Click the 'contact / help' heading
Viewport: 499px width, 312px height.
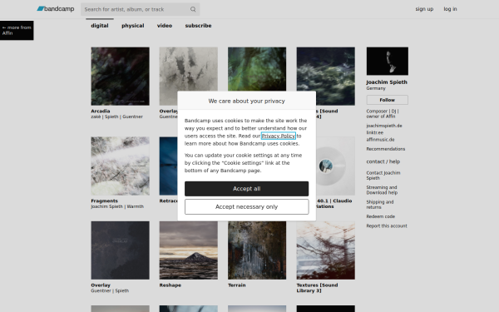click(383, 161)
